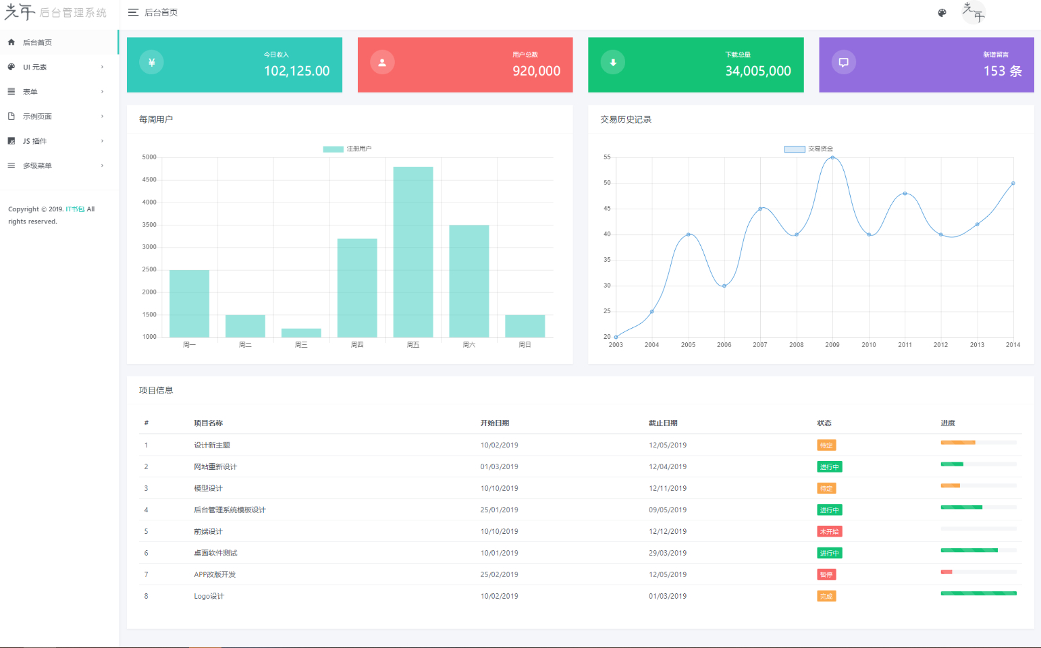This screenshot has height=648, width=1041.
Task: Open the 示例页面 sidebar item
Action: point(59,116)
